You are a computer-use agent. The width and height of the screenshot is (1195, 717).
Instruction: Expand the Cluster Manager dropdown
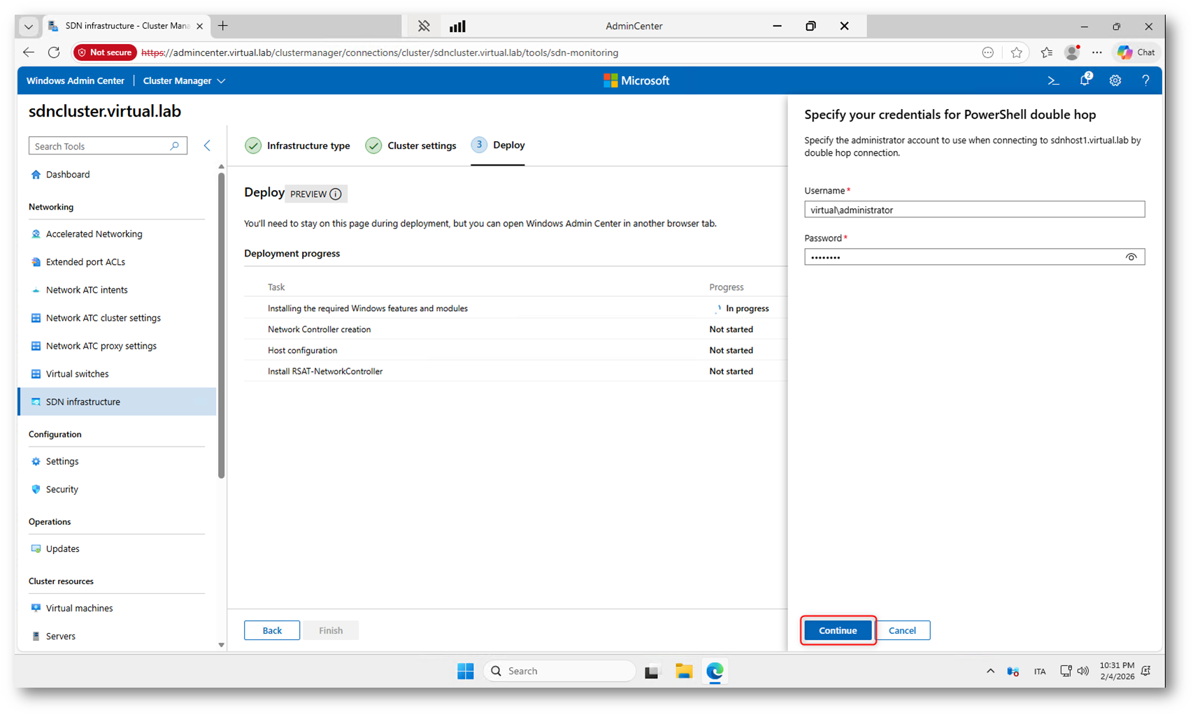pyautogui.click(x=184, y=81)
